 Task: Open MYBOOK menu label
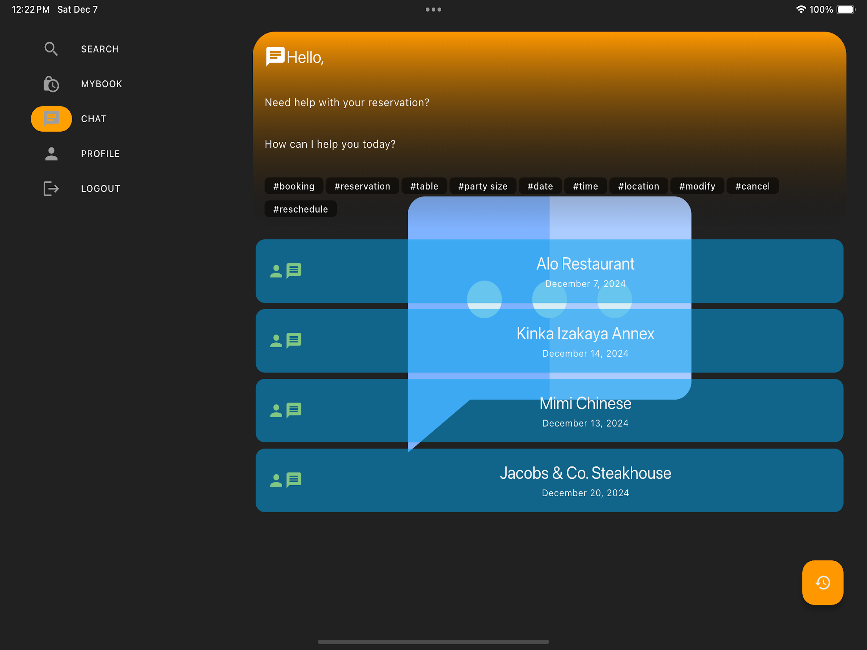tap(101, 84)
